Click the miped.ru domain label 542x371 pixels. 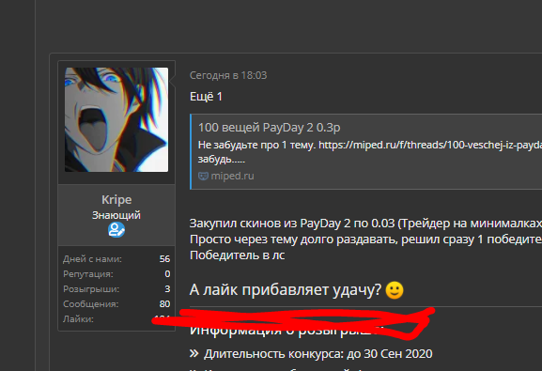coord(232,176)
